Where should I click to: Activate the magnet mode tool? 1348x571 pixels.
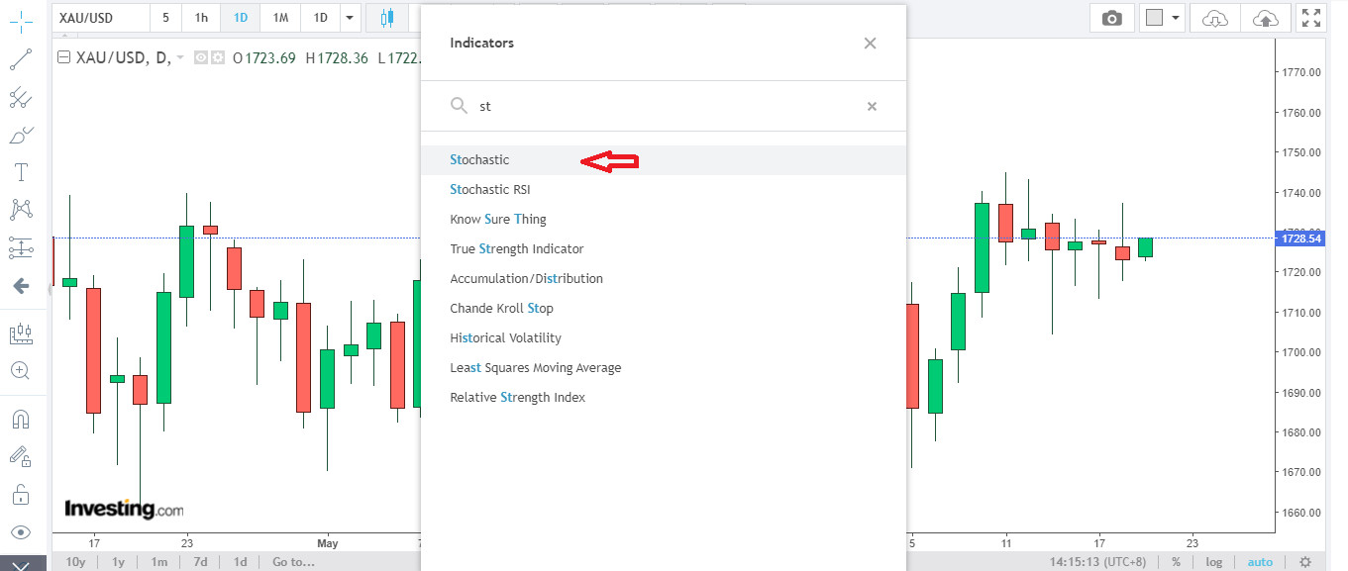[21, 419]
